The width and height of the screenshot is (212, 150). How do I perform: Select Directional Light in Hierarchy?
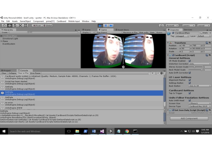click(10, 39)
